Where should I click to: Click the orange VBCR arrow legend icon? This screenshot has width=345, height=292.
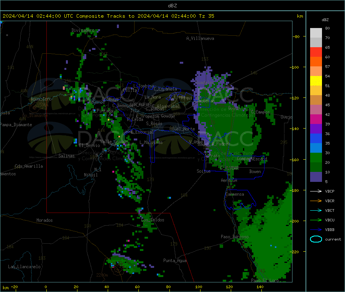tap(316, 201)
